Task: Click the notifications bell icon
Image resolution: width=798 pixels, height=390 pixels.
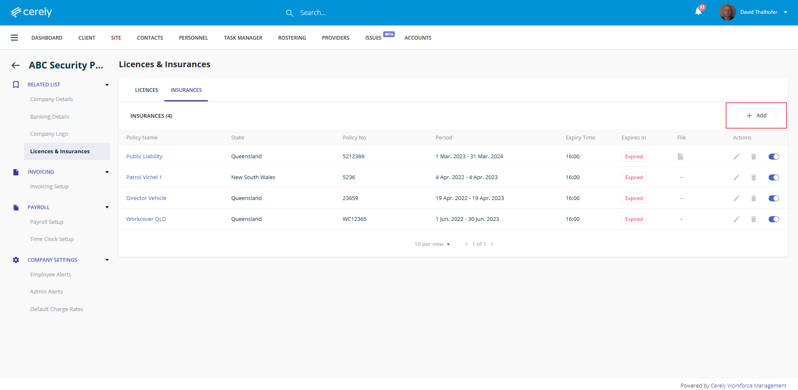Action: (698, 12)
